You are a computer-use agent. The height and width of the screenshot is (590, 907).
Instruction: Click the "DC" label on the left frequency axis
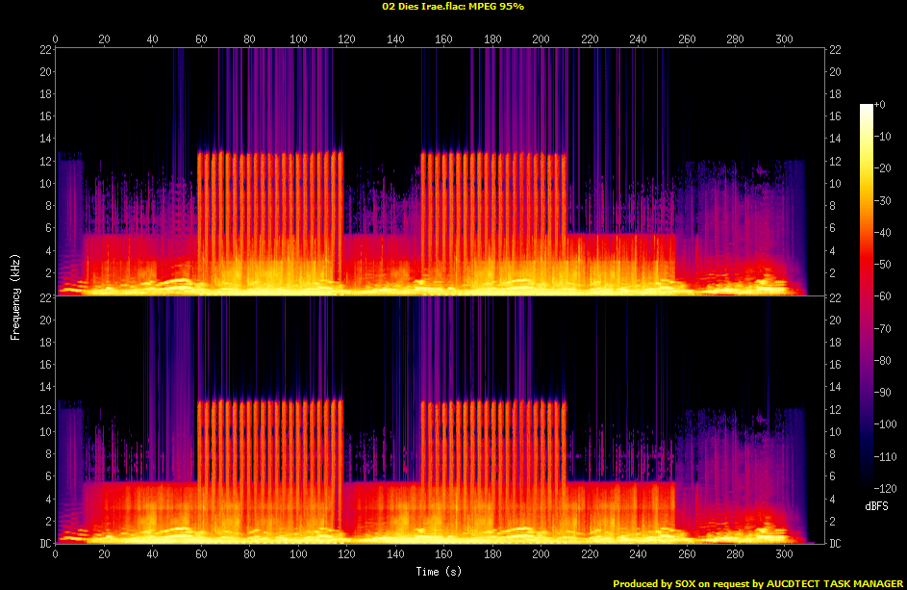click(x=45, y=543)
